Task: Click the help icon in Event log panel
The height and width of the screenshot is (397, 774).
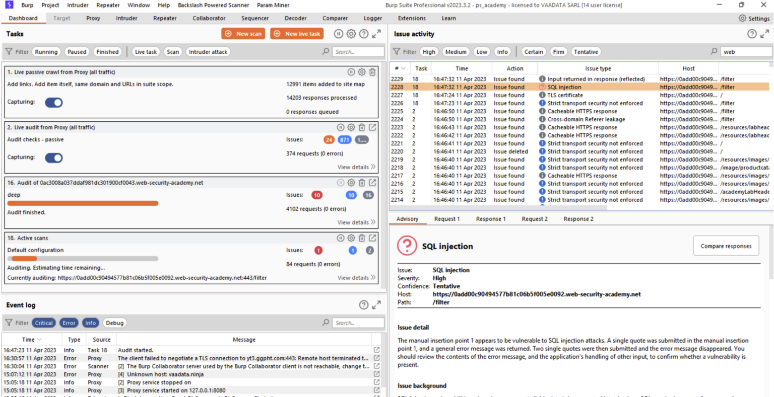Action: coord(363,304)
